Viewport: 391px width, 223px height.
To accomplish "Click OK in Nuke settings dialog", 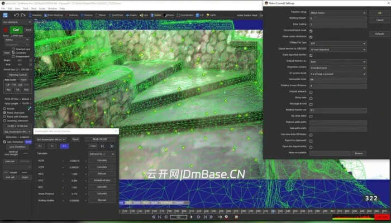I will click(x=379, y=13).
